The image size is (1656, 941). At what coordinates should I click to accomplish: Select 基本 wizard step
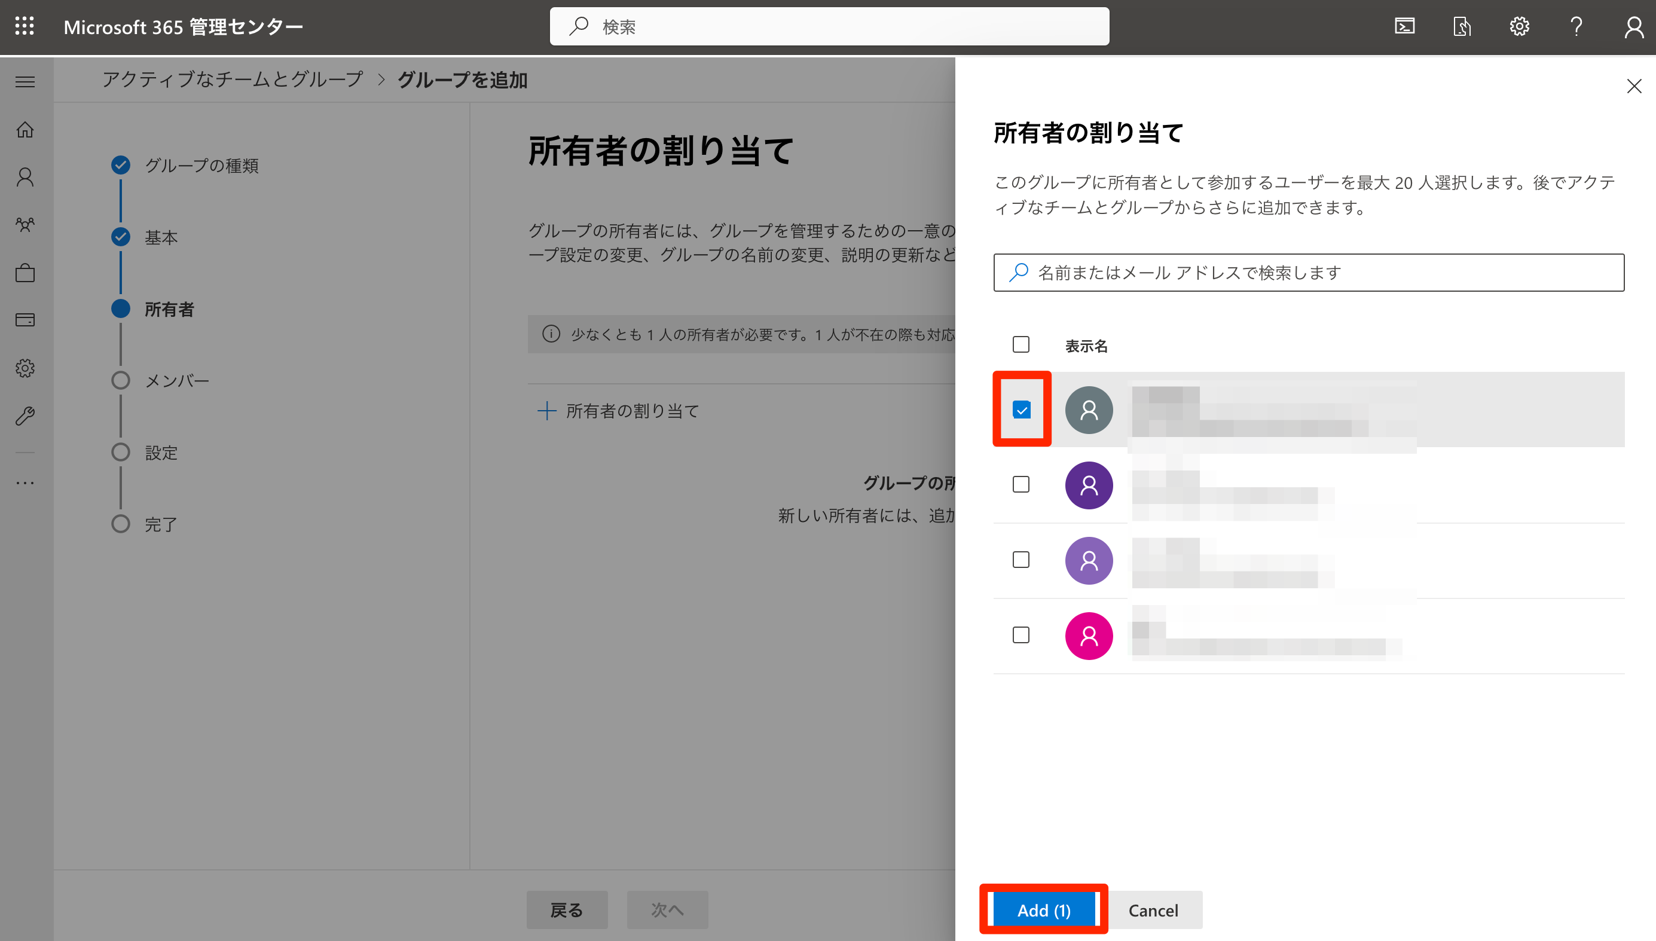point(145,237)
